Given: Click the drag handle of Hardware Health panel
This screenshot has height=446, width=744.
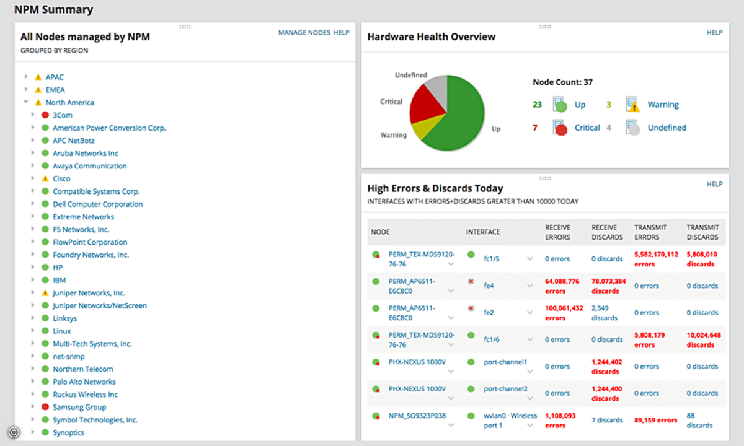Looking at the screenshot, I should click(x=545, y=27).
